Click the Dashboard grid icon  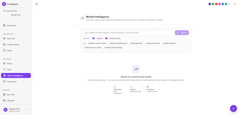[x=4, y=26]
